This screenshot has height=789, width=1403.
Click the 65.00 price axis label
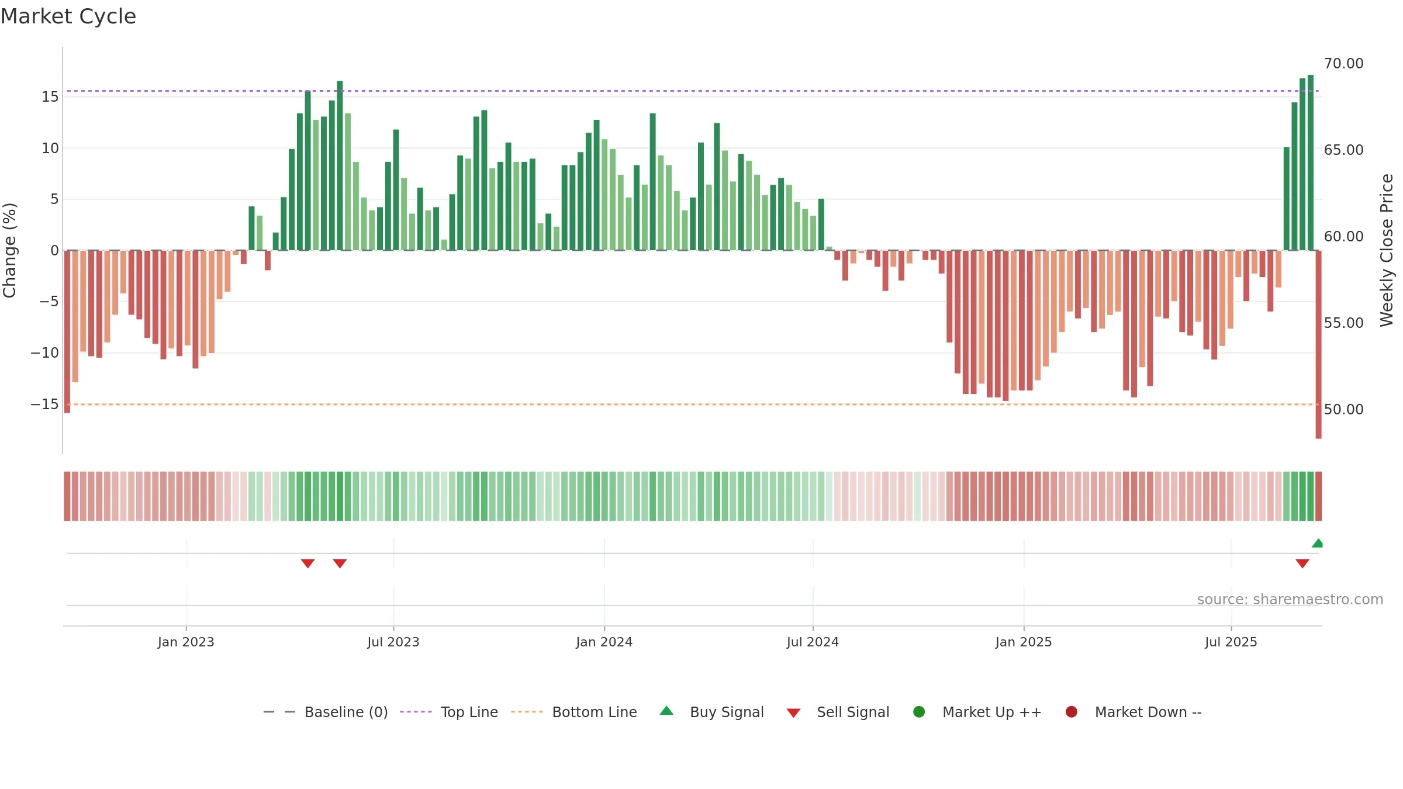1343,150
